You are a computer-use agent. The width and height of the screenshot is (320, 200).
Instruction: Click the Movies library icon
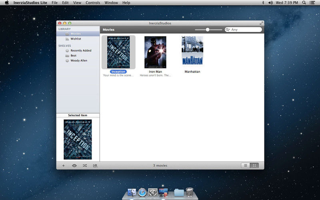[x=67, y=34]
